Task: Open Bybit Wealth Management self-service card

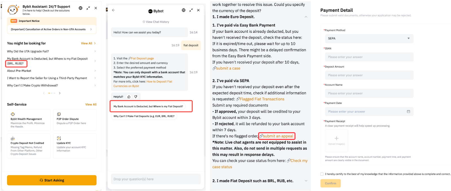Action: point(29,120)
